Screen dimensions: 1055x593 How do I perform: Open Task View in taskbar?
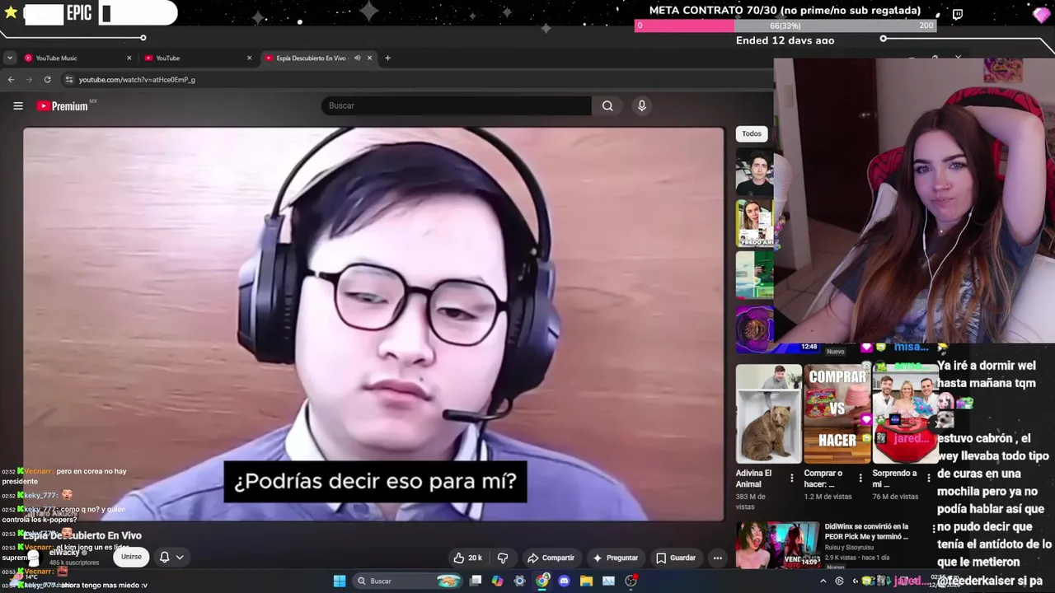[x=476, y=581]
